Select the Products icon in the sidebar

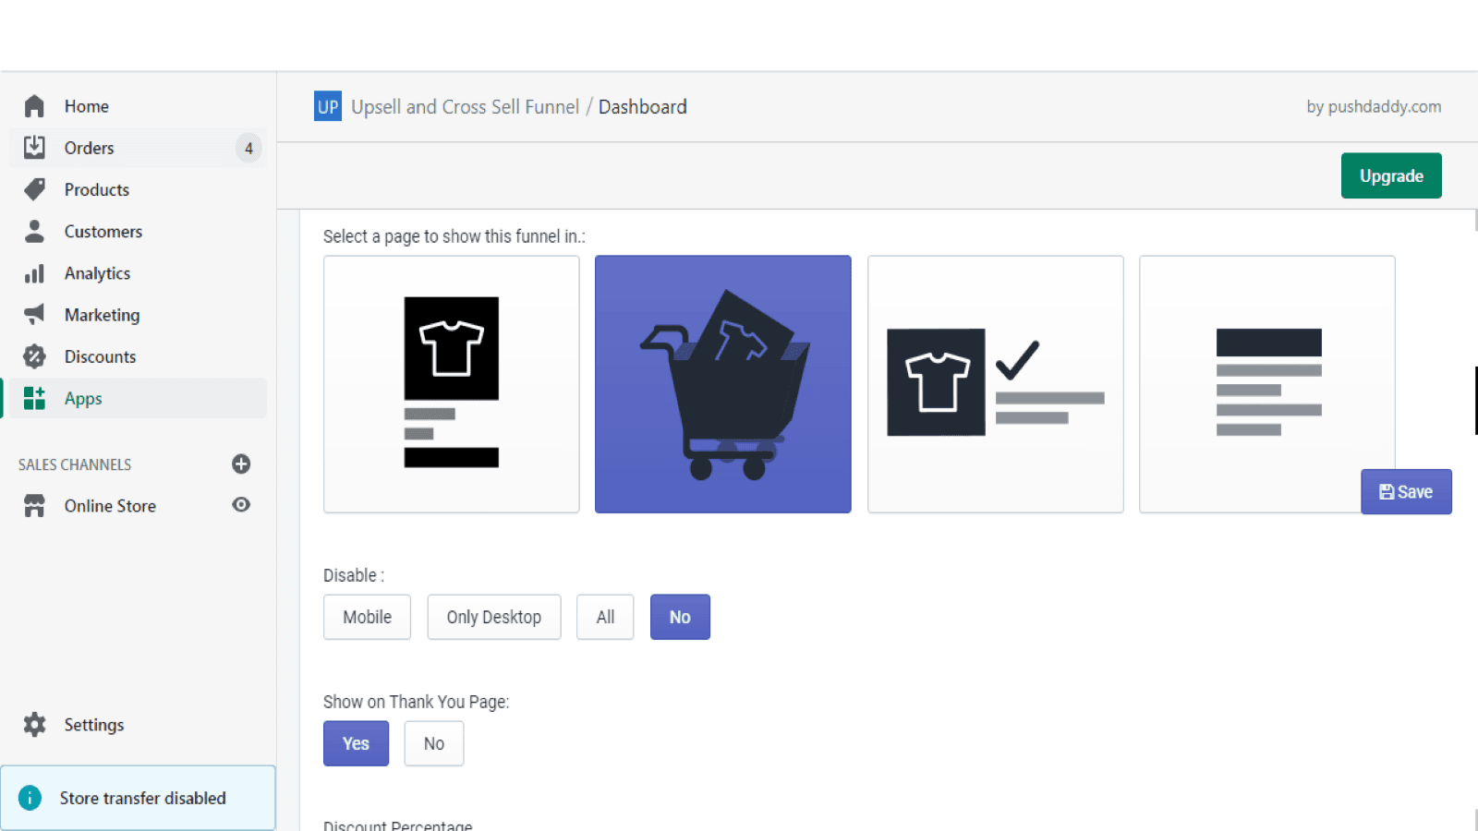tap(34, 189)
